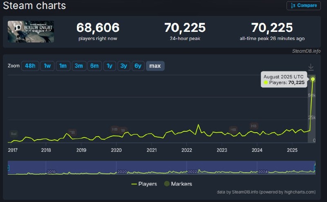Click the all-time peak 26 minutes ago text
The width and height of the screenshot is (327, 202).
pos(272,38)
